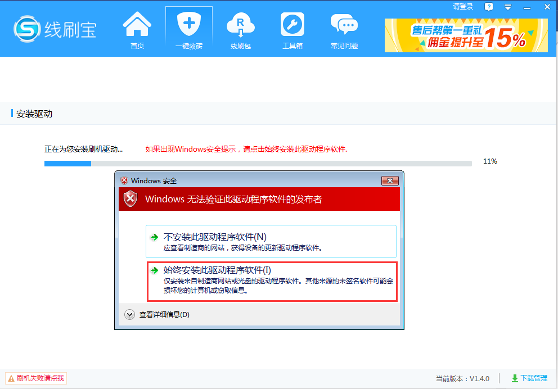Viewport: 558px width, 389px height.
Task: Click the driver install progress bar
Action: (x=258, y=164)
